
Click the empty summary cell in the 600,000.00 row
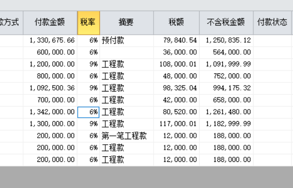click(x=127, y=52)
